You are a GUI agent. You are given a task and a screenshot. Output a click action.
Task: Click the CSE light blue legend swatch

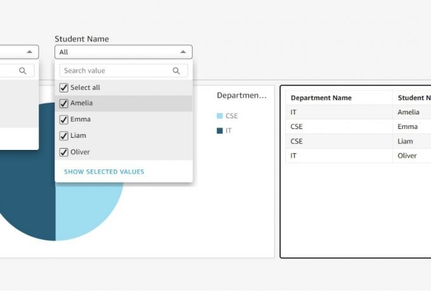220,116
